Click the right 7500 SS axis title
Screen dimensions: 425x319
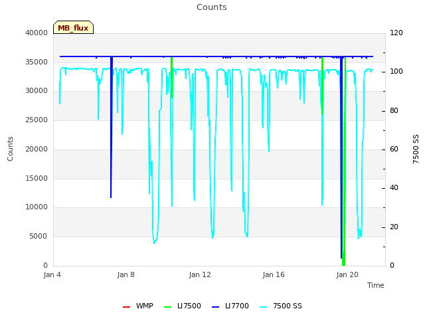[416, 149]
